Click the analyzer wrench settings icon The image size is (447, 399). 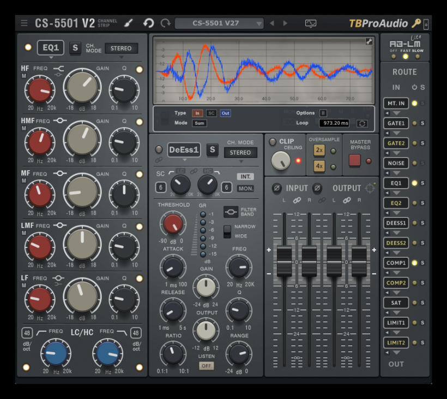[x=369, y=41]
